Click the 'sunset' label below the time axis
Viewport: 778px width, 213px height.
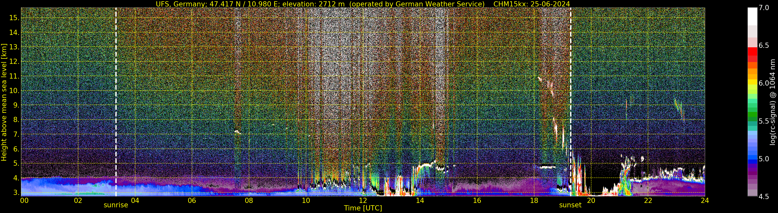tap(570, 205)
